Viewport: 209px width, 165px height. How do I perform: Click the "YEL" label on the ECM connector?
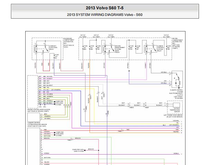48,88
